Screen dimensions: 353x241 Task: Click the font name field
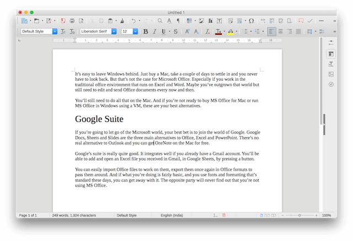coord(95,32)
